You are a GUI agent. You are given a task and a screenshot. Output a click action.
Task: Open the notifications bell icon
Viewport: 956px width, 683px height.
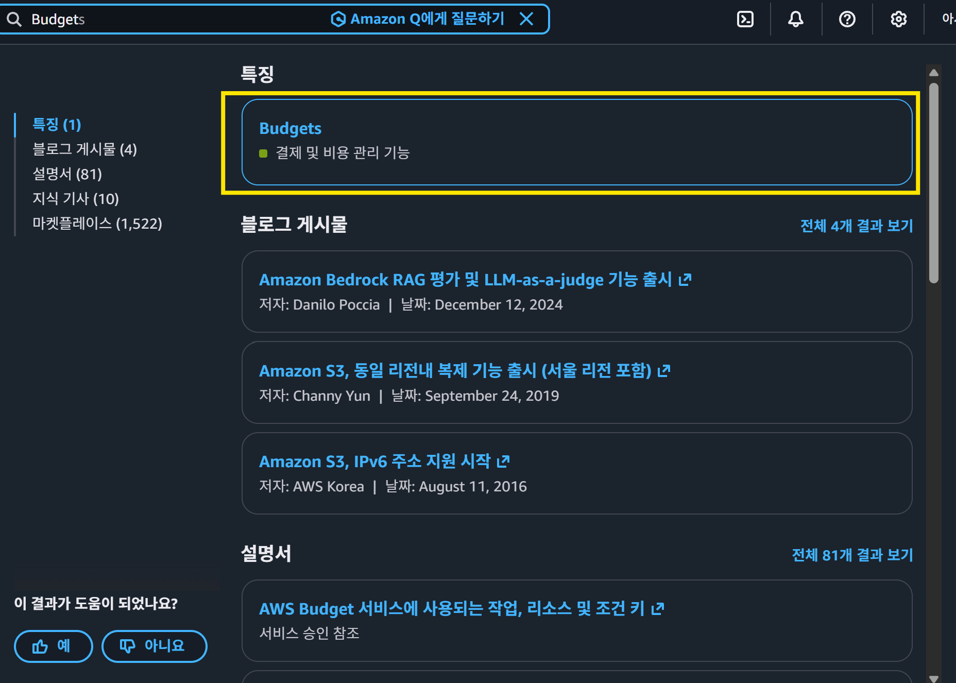click(x=796, y=19)
